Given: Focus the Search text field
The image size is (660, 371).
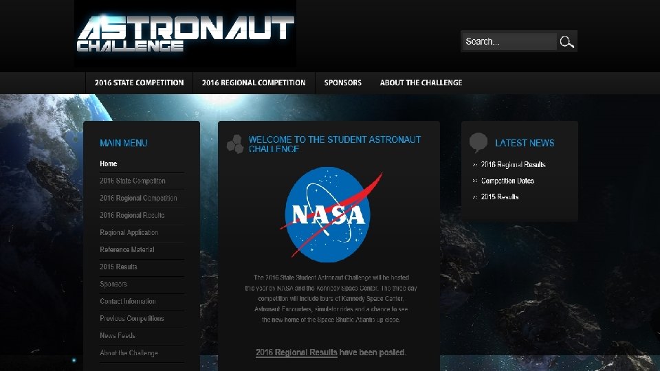Looking at the screenshot, I should pyautogui.click(x=509, y=42).
